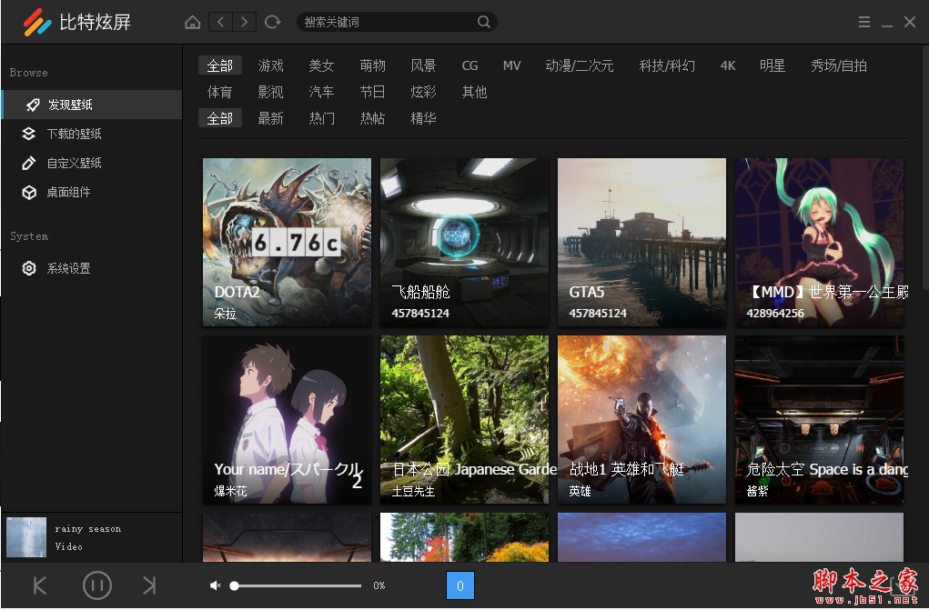Navigate back with the left arrow
Image resolution: width=929 pixels, height=610 pixels.
click(x=221, y=21)
